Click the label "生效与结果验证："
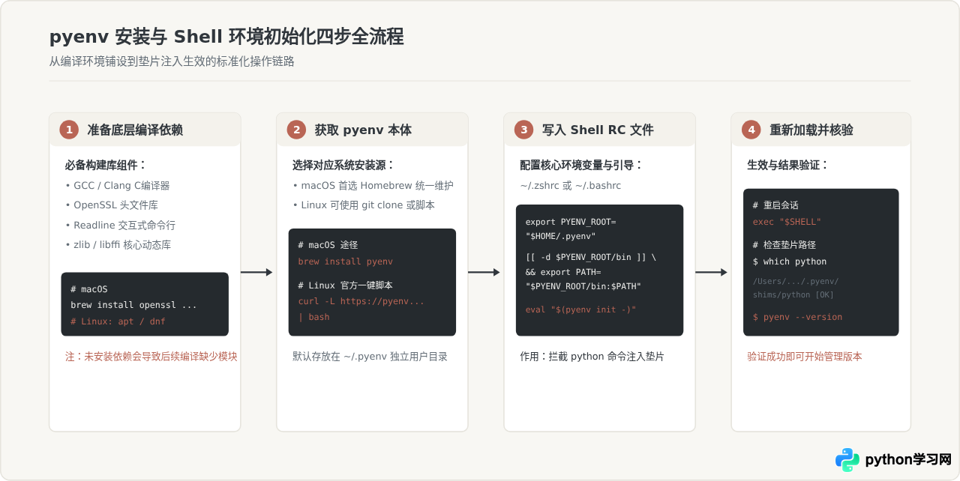Image resolution: width=960 pixels, height=481 pixels. (x=788, y=165)
